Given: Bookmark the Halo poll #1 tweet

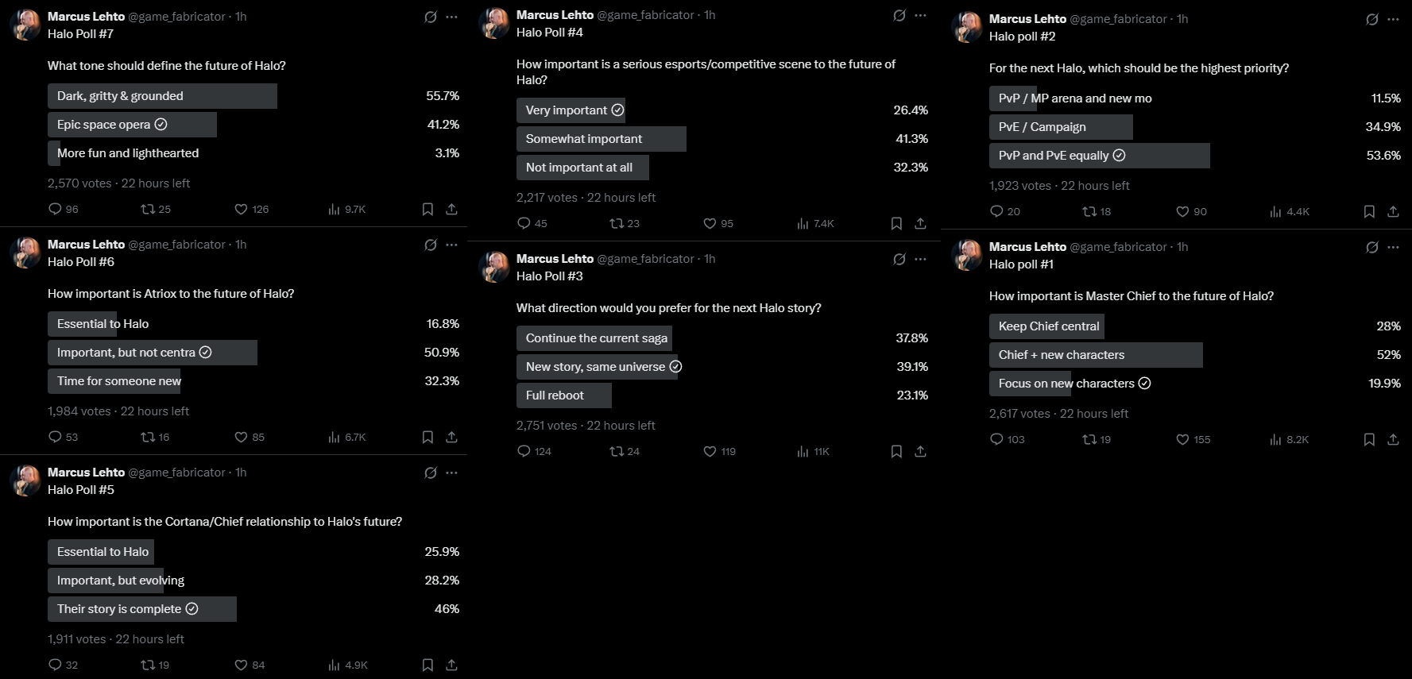Looking at the screenshot, I should point(1369,439).
